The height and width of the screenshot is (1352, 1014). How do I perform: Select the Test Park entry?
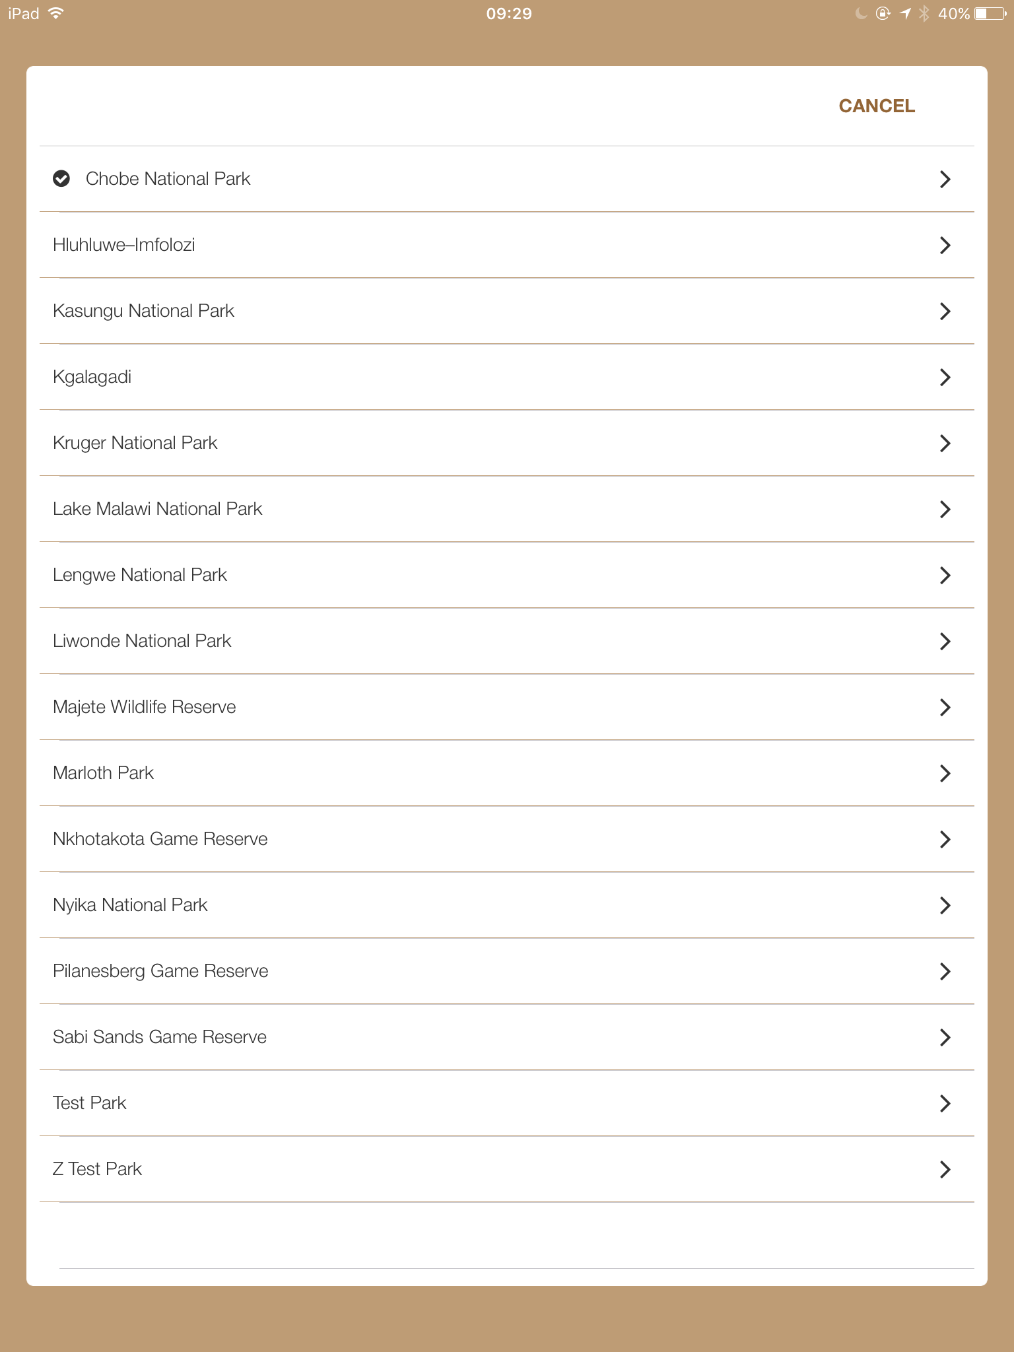pos(89,1103)
